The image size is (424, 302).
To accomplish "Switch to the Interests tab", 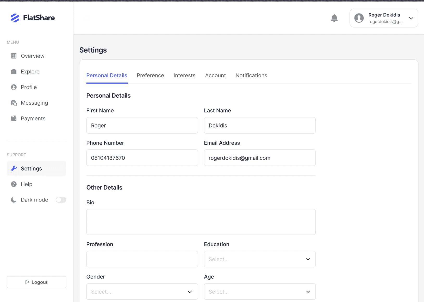I will coord(184,75).
